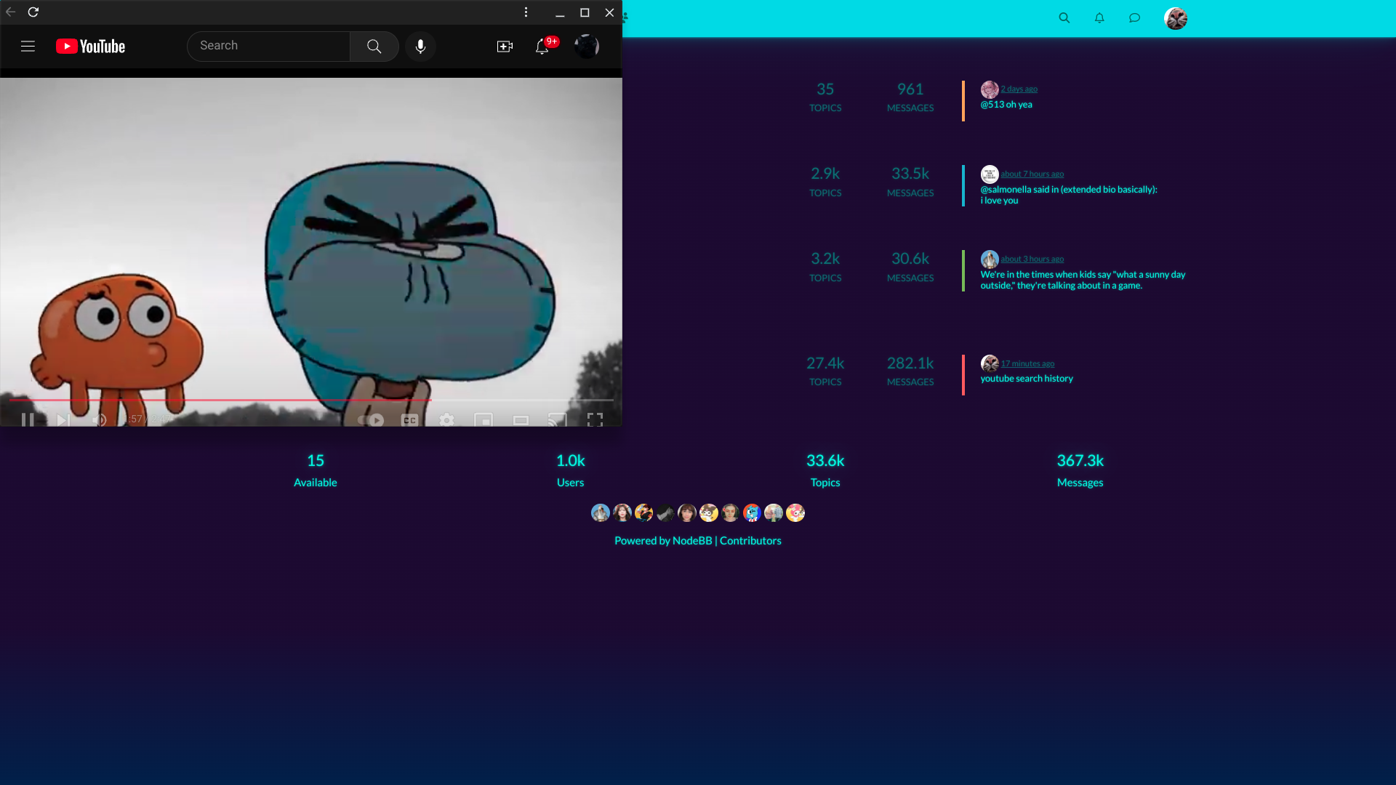The height and width of the screenshot is (785, 1396).
Task: Switch to miniplayer mode
Action: tap(484, 419)
